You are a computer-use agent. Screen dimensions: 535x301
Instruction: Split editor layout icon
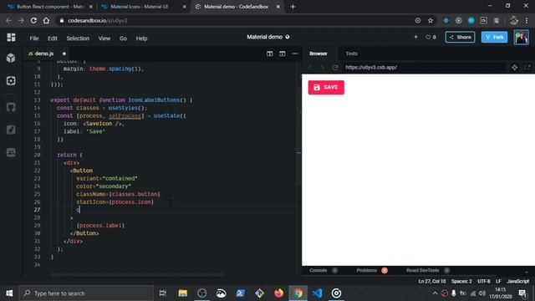(269, 54)
